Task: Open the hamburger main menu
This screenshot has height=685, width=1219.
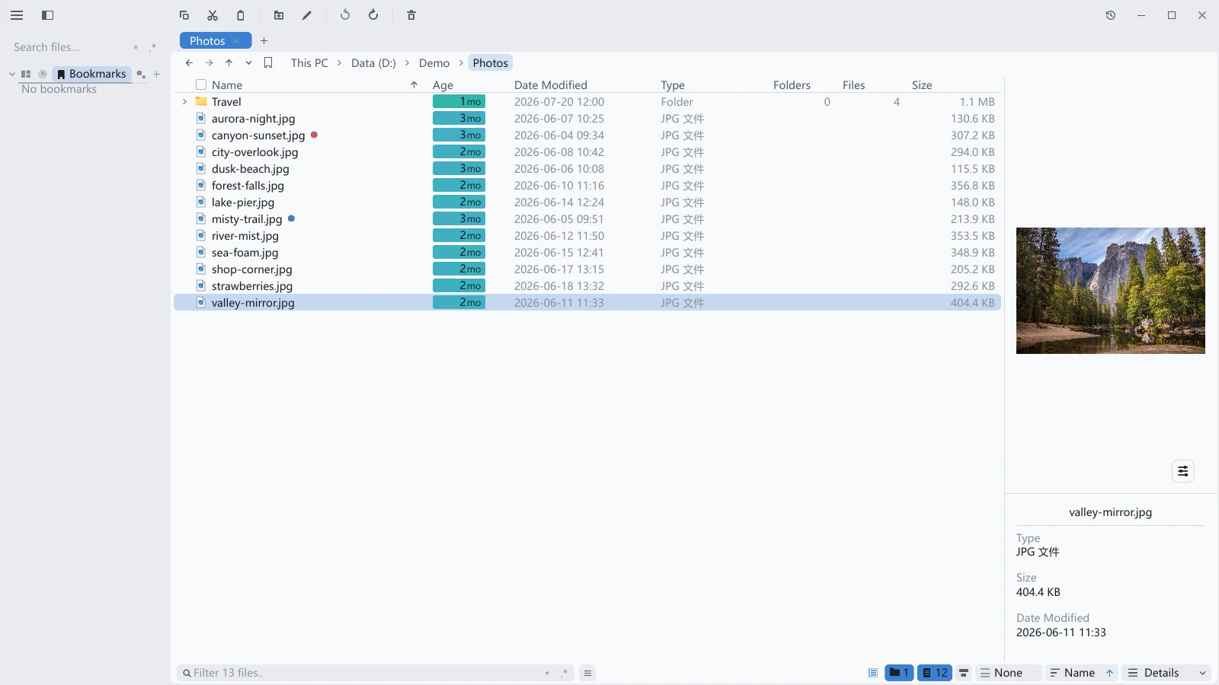Action: (x=17, y=15)
